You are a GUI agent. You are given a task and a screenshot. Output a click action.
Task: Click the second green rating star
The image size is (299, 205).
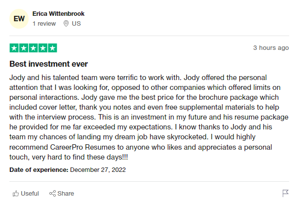24,48
